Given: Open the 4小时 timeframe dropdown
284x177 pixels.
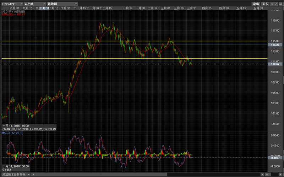Looking at the screenshot, I should click(35, 4).
